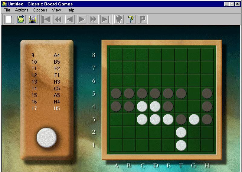Save the game using floppy disk icon

[33, 20]
